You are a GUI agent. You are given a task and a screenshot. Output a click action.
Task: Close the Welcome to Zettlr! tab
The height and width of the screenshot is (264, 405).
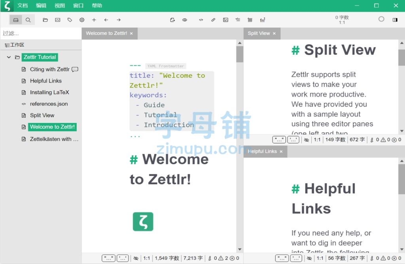(131, 34)
